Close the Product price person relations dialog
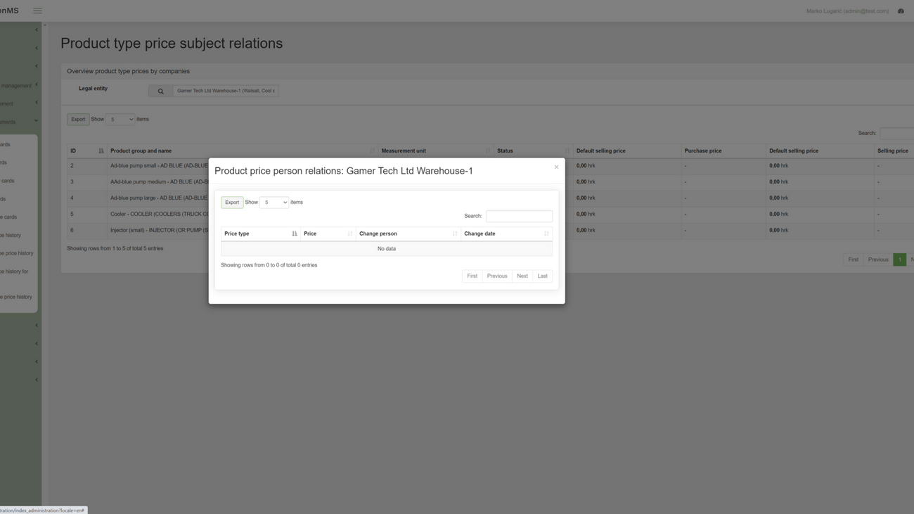 click(556, 167)
